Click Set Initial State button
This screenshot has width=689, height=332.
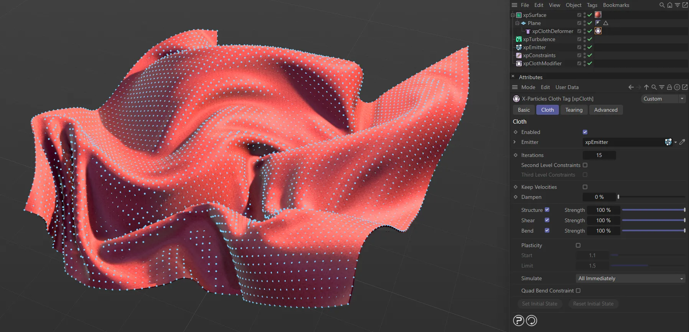point(540,304)
